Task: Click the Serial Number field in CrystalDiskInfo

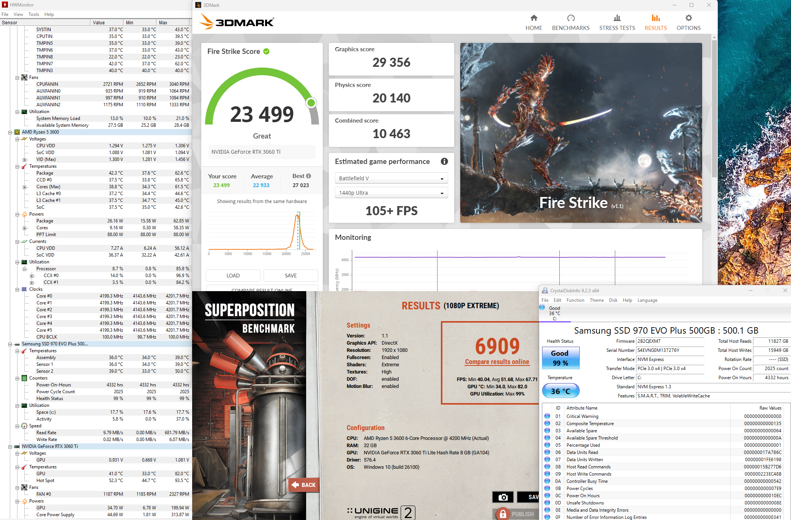Action: pyautogui.click(x=670, y=350)
